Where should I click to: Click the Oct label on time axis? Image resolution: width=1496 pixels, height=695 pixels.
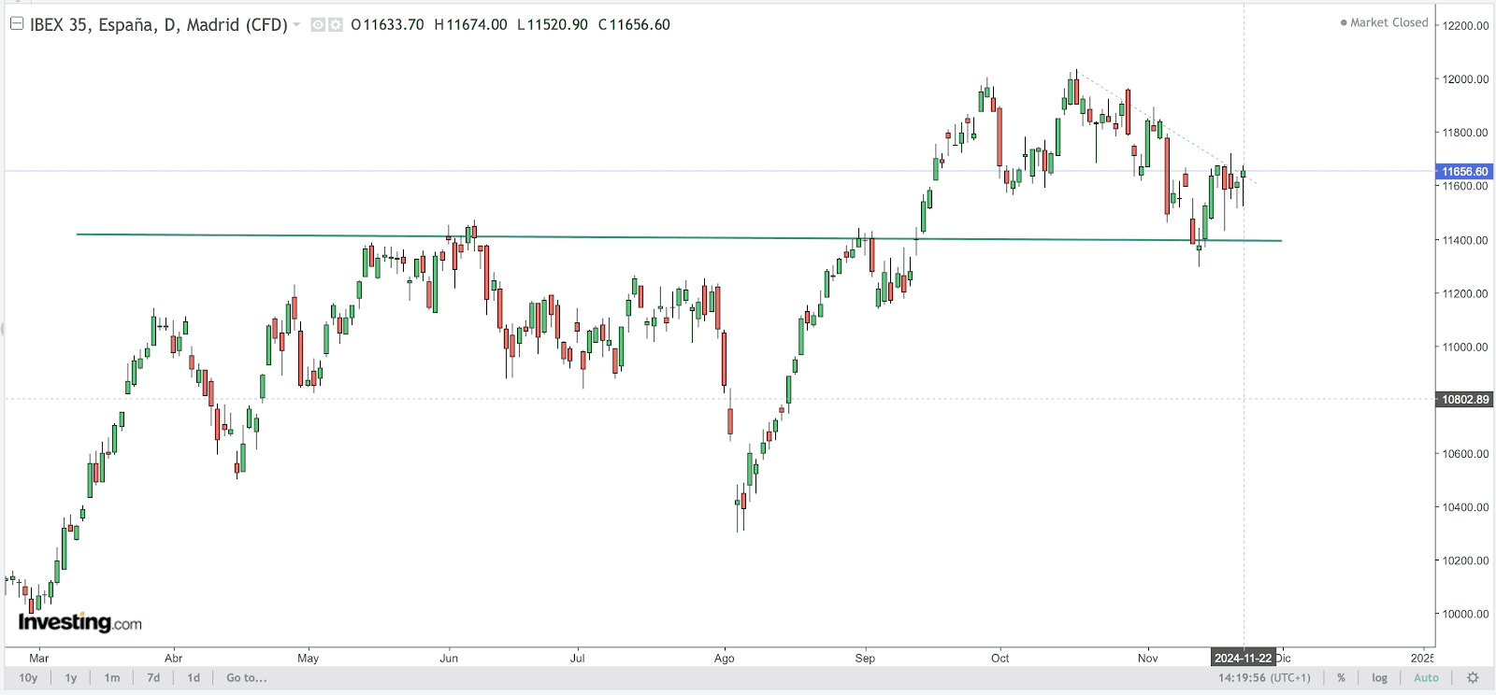(x=1000, y=659)
